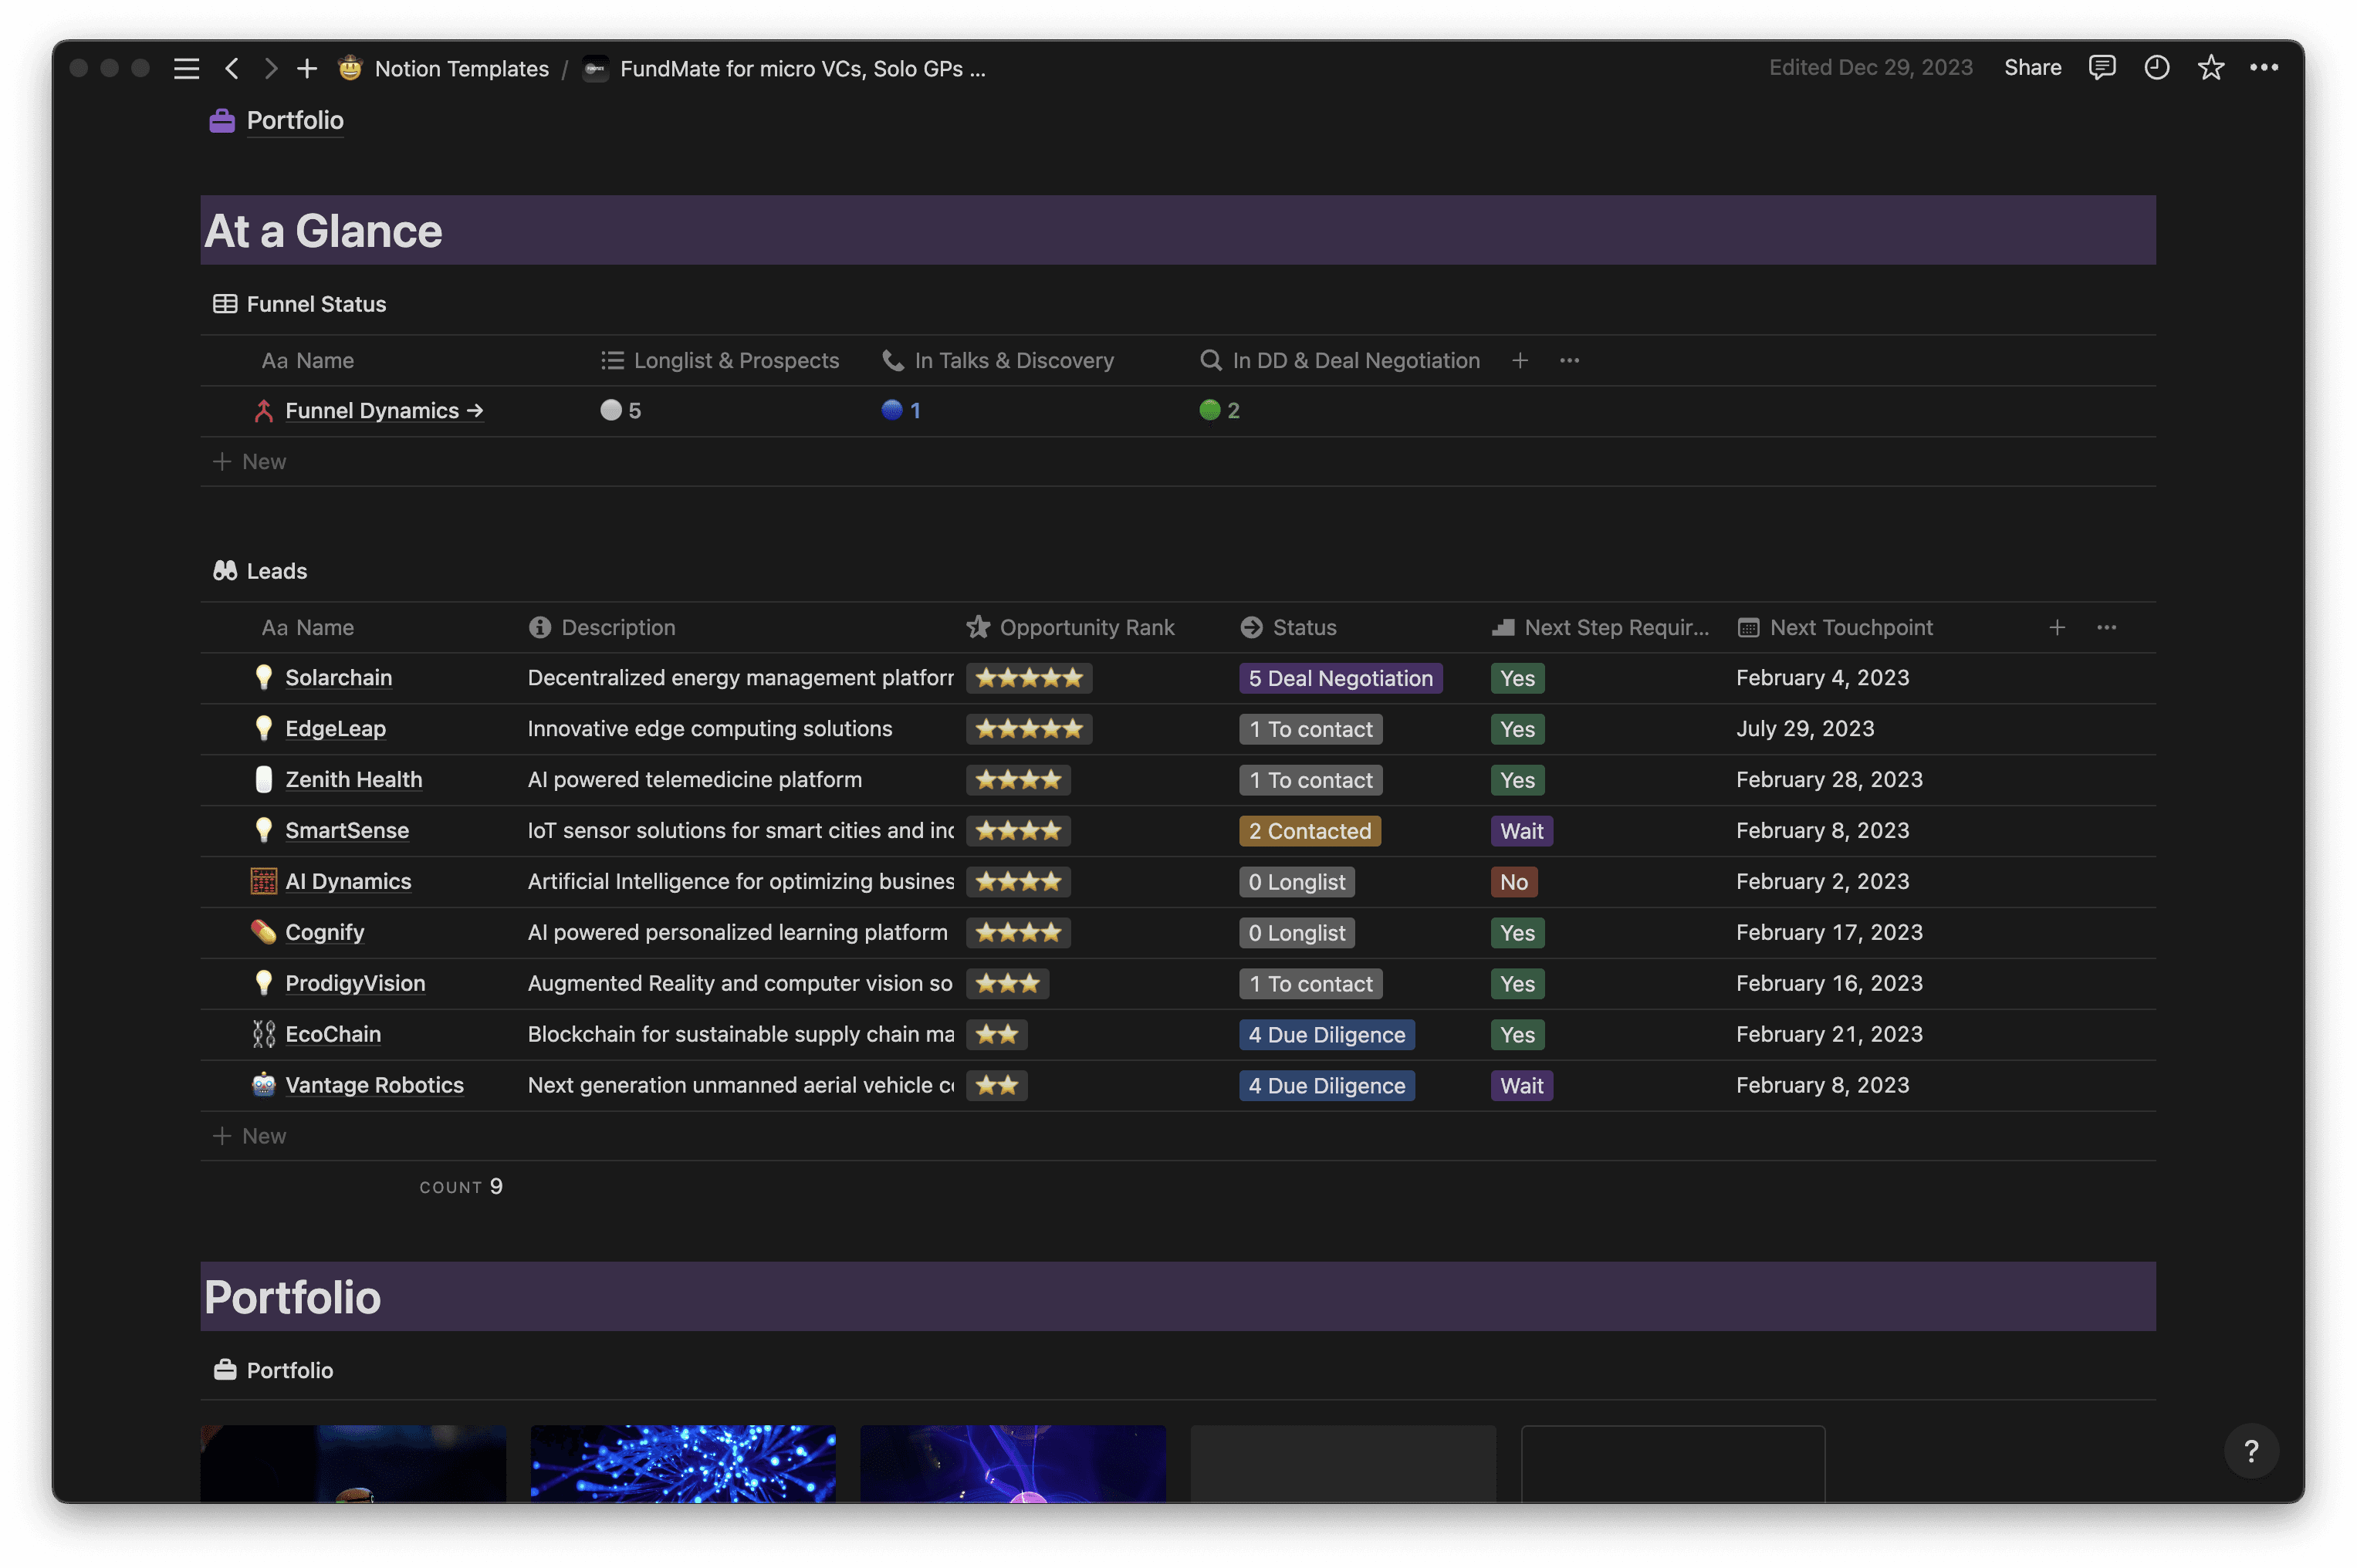Screen dimensions: 2357x1568
Task: Add new page with plus icon
Action: (307, 68)
